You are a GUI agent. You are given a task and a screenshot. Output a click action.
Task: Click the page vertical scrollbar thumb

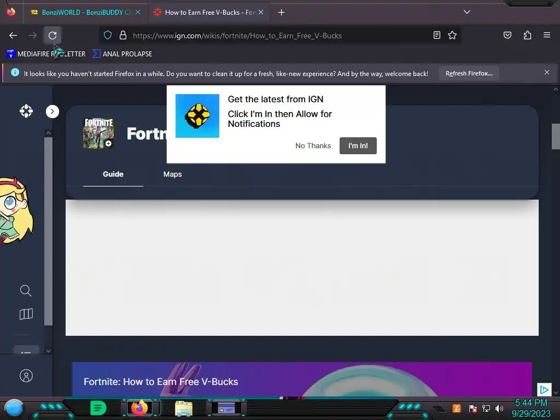click(x=556, y=136)
